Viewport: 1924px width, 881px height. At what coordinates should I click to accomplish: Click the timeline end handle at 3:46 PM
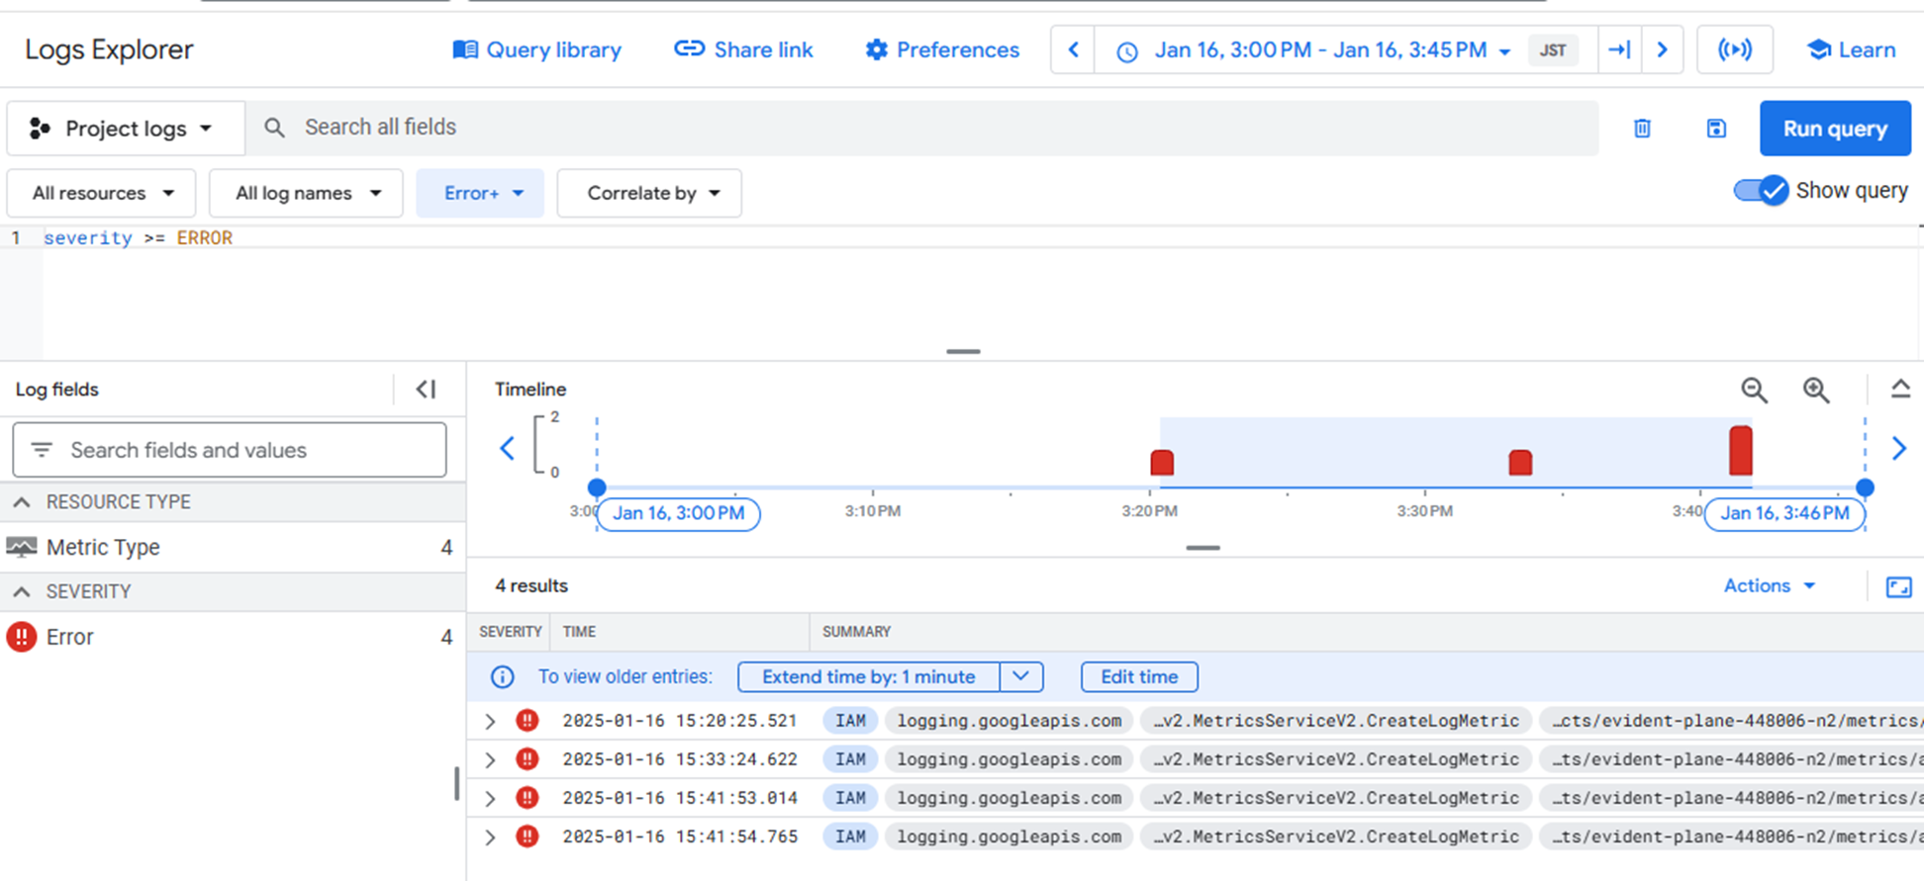point(1866,487)
